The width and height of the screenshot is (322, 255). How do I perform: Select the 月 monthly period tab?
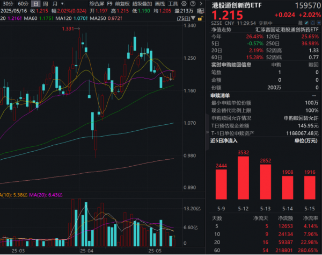[55, 4]
